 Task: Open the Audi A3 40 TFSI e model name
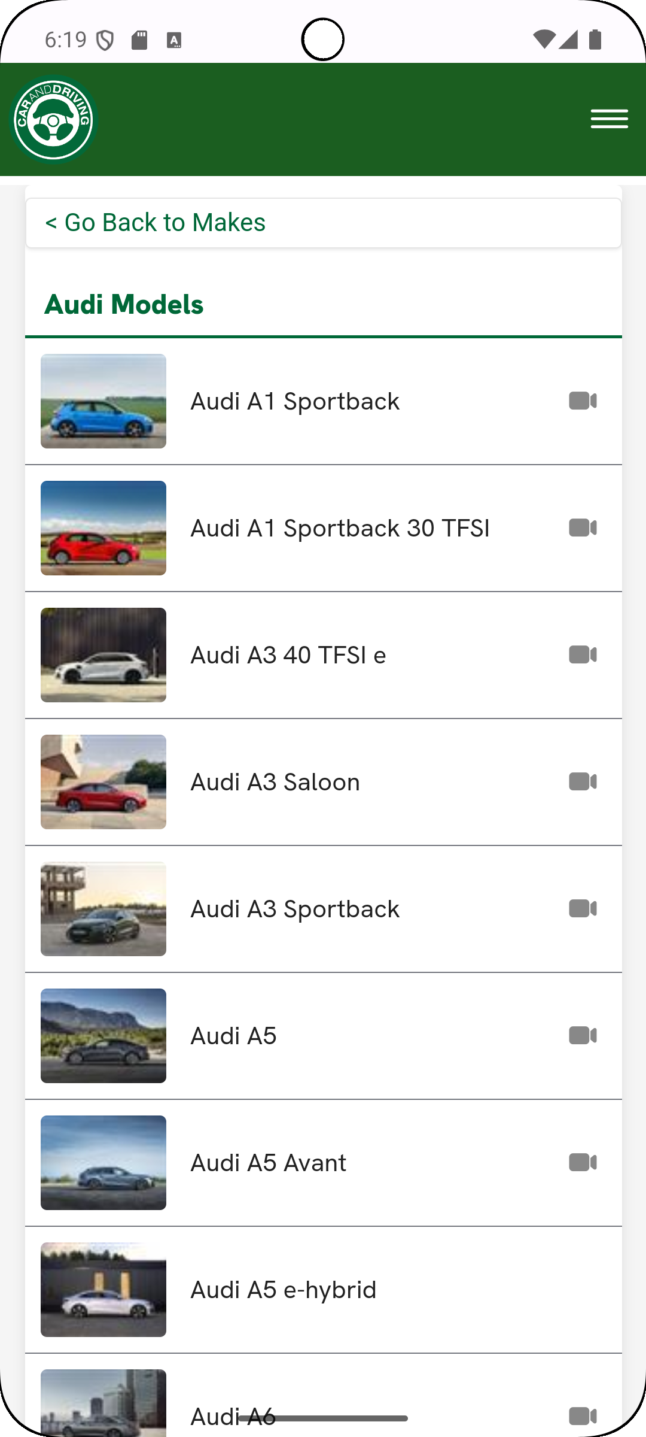(288, 655)
